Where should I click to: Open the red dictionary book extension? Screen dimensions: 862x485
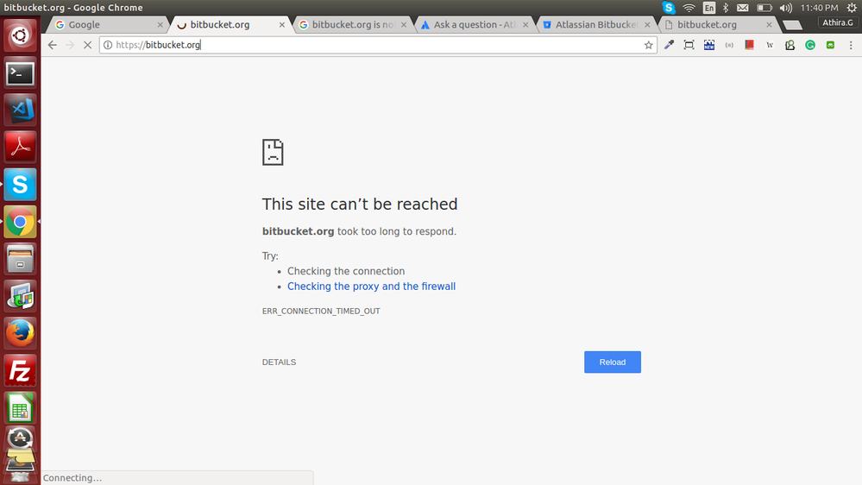(x=749, y=45)
